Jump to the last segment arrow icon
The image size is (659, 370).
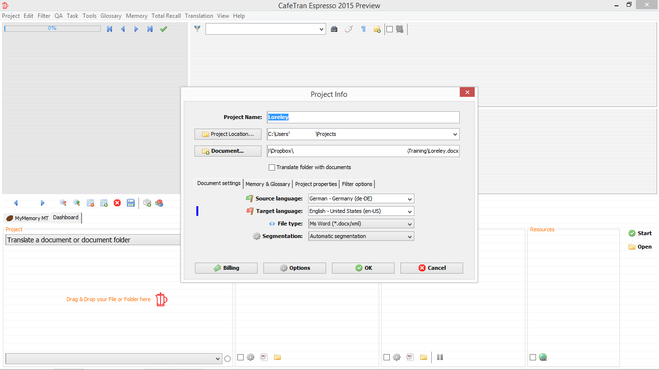point(150,29)
